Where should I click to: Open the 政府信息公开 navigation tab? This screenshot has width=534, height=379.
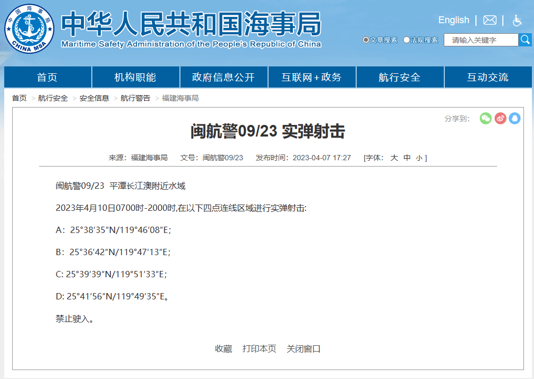click(223, 77)
